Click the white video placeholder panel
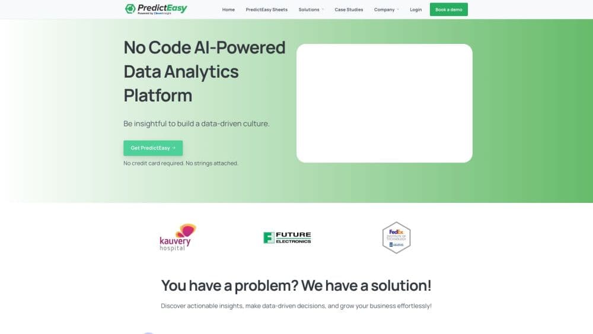The height and width of the screenshot is (334, 593). [x=384, y=103]
